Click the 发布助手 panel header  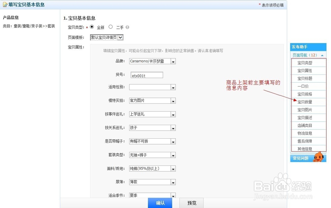click(300, 47)
